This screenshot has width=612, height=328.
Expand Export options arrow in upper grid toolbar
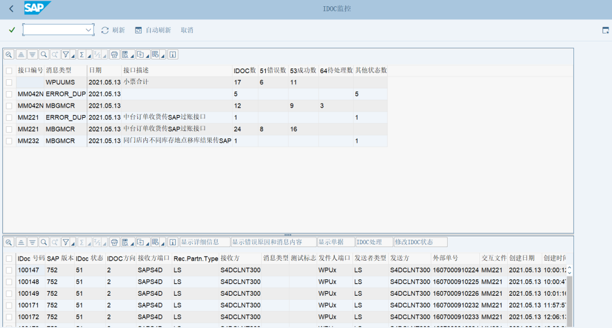pos(147,56)
